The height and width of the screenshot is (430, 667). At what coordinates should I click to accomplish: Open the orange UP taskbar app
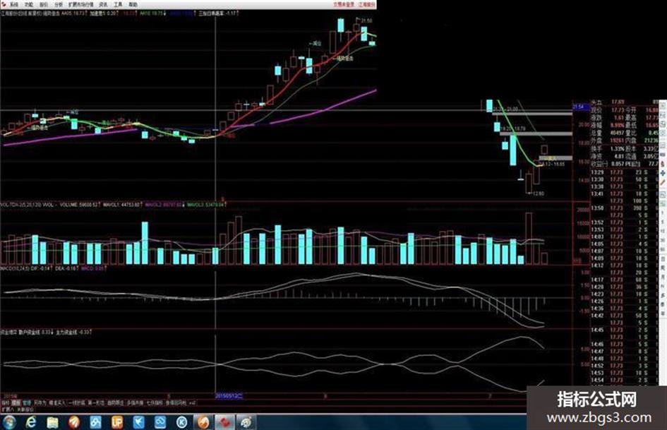click(x=117, y=422)
